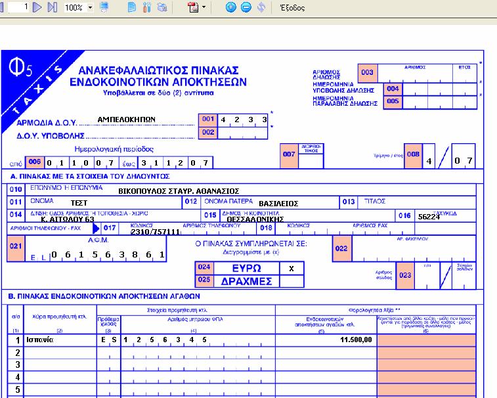Click the empty field 002 box

[x=243, y=133]
